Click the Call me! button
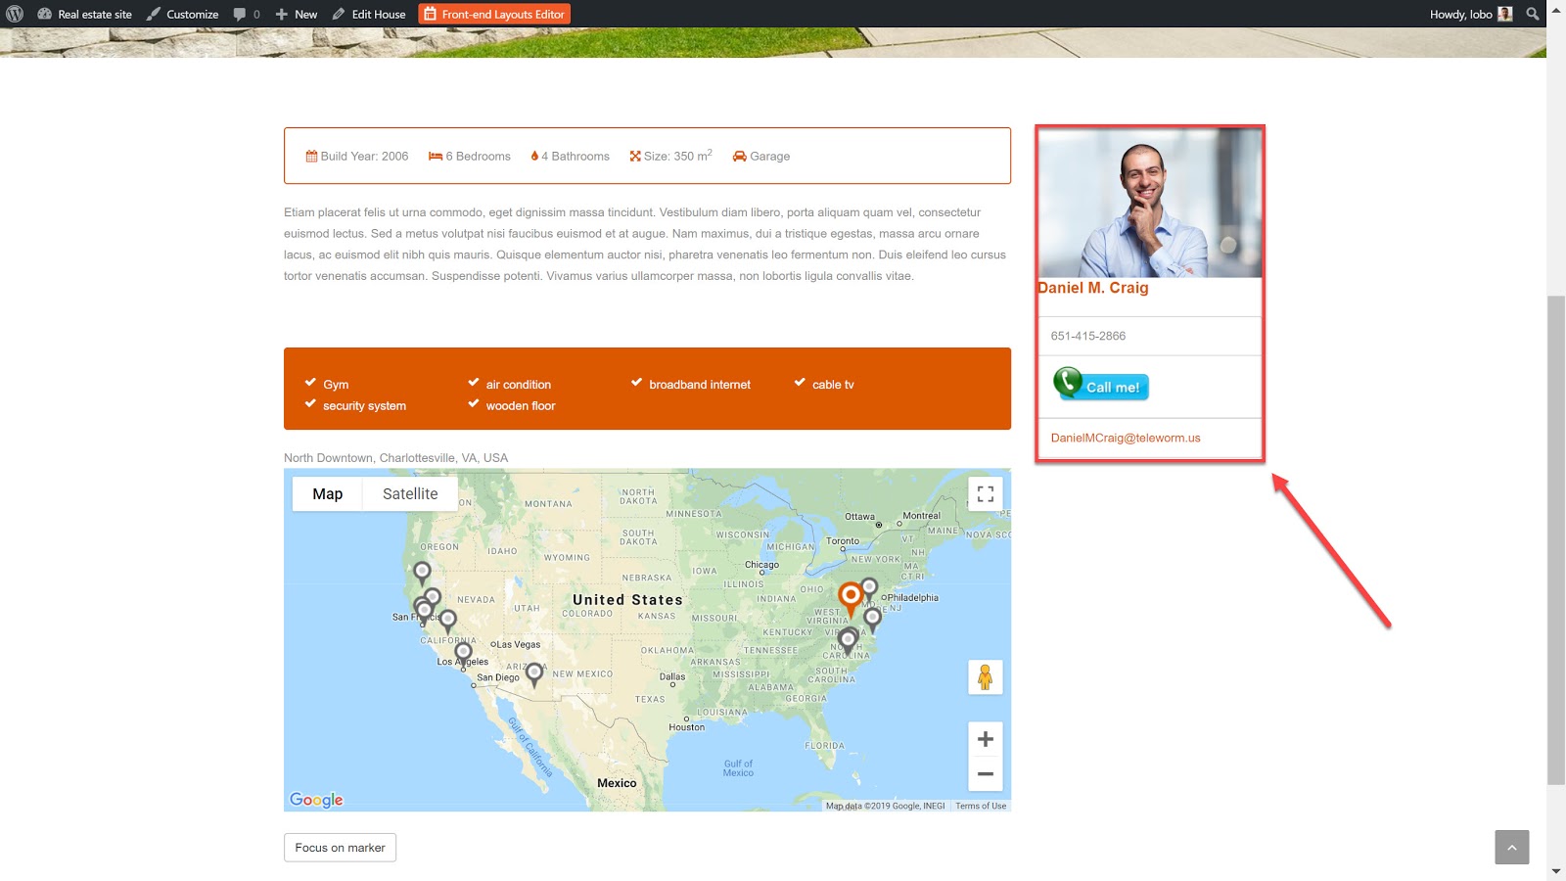The image size is (1566, 881). [1101, 385]
